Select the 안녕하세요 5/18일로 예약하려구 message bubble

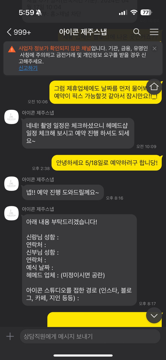pos(107,163)
